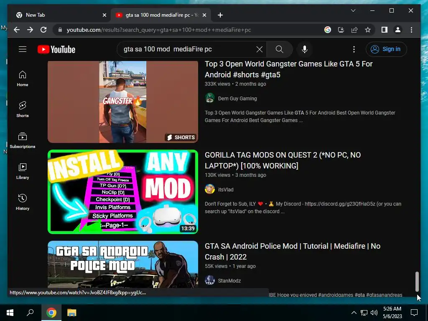The image size is (428, 321).
Task: Click the address bar URL
Action: [x=158, y=30]
